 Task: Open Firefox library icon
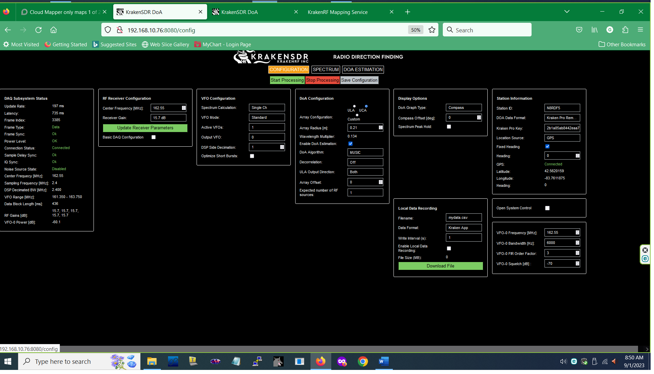(594, 30)
